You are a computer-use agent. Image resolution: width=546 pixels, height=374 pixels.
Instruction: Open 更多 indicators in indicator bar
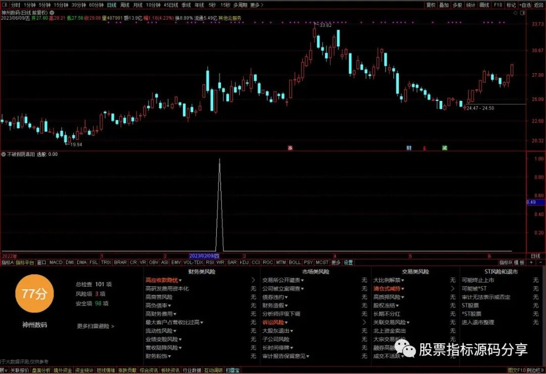[336, 262]
